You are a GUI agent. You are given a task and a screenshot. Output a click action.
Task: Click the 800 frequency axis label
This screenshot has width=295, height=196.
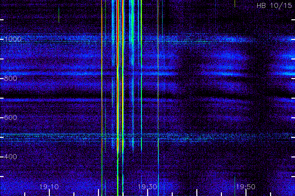click(10, 78)
